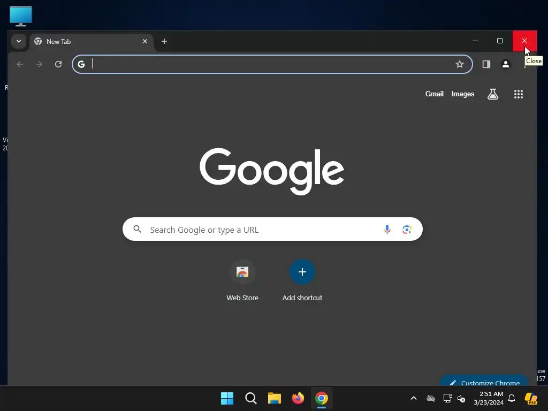Expand the hidden system tray icons

click(414, 398)
